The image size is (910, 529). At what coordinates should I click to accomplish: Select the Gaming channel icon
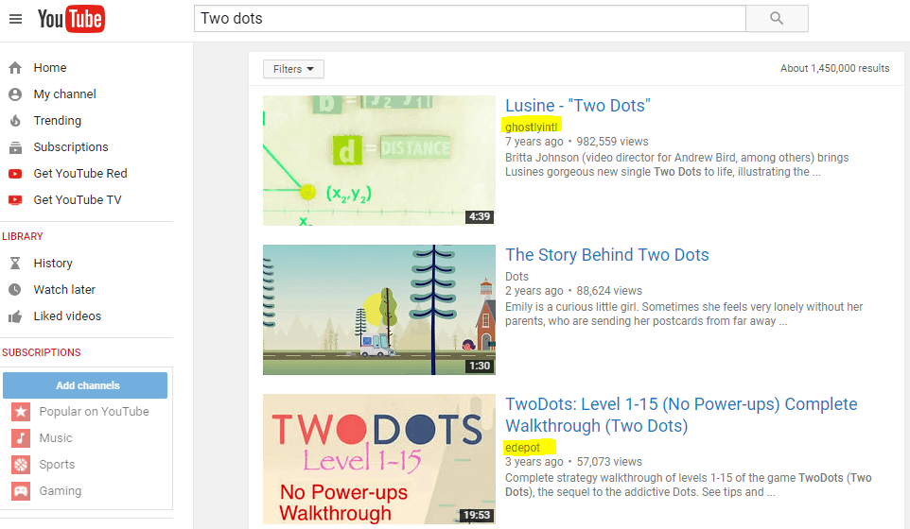21,491
